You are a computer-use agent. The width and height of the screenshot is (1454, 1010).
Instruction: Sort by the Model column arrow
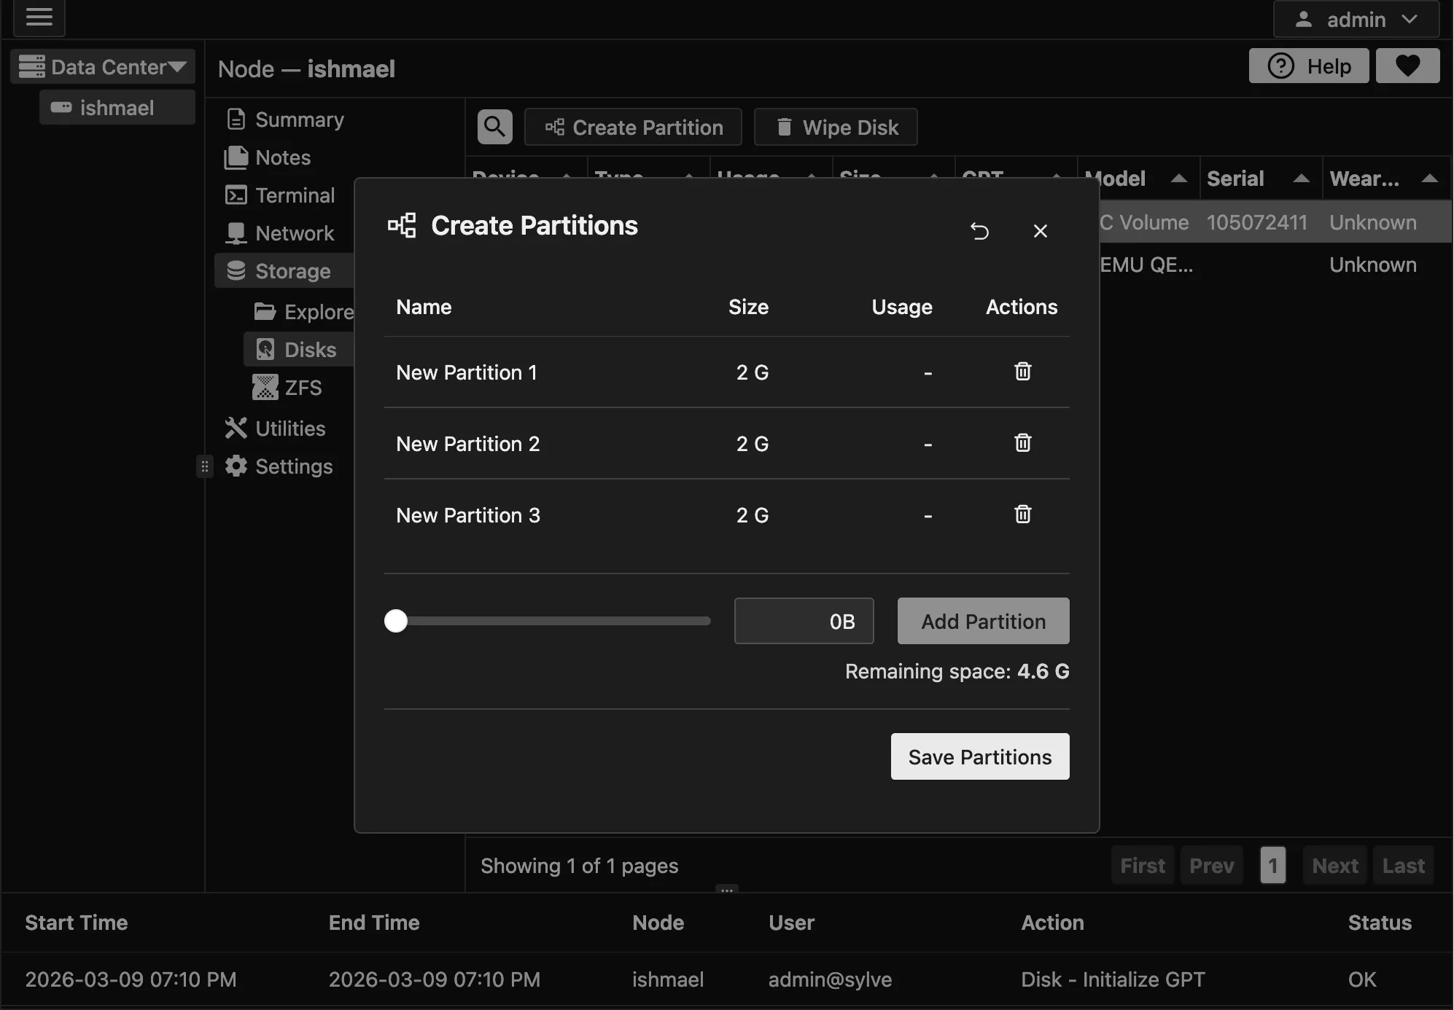click(1180, 179)
